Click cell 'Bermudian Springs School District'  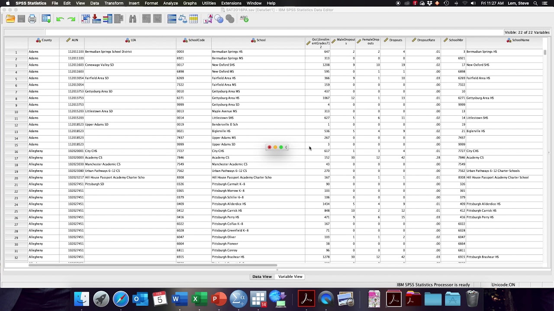tap(130, 51)
